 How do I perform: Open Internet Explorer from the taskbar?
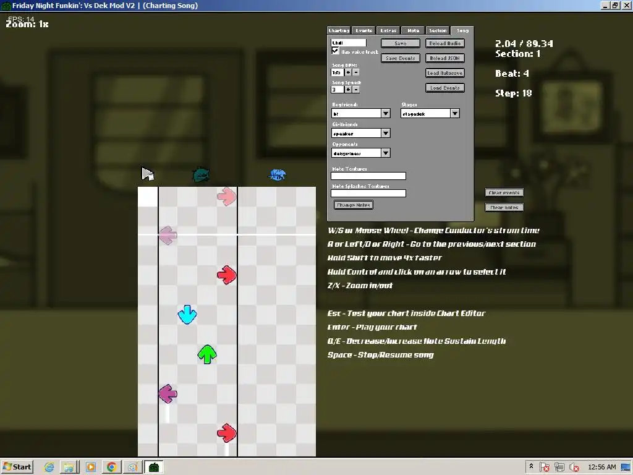[49, 468]
